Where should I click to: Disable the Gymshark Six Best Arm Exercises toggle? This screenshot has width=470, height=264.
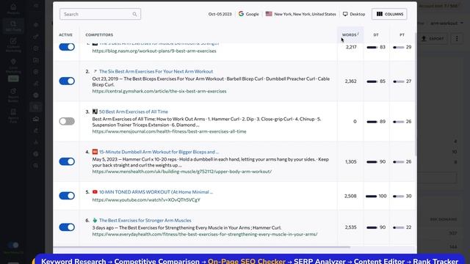pyautogui.click(x=67, y=81)
